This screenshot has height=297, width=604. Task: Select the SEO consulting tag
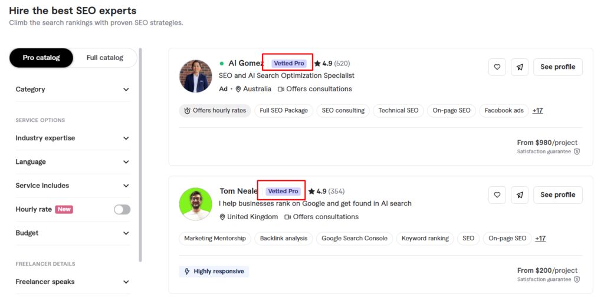coord(343,111)
